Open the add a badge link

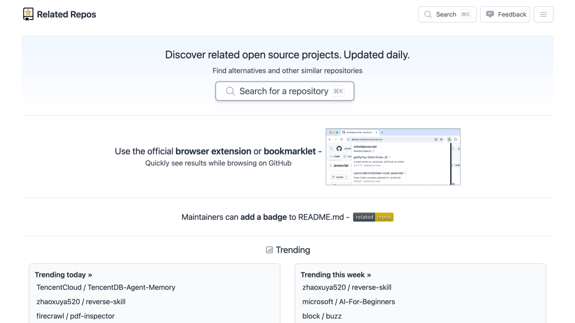coord(264,217)
